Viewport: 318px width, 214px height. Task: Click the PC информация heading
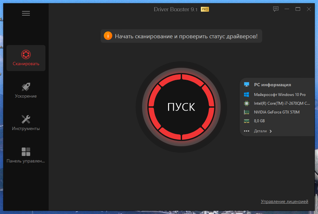(272, 85)
